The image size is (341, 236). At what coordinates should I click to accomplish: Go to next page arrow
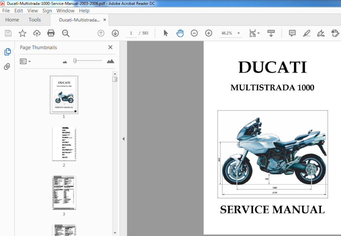click(x=115, y=33)
